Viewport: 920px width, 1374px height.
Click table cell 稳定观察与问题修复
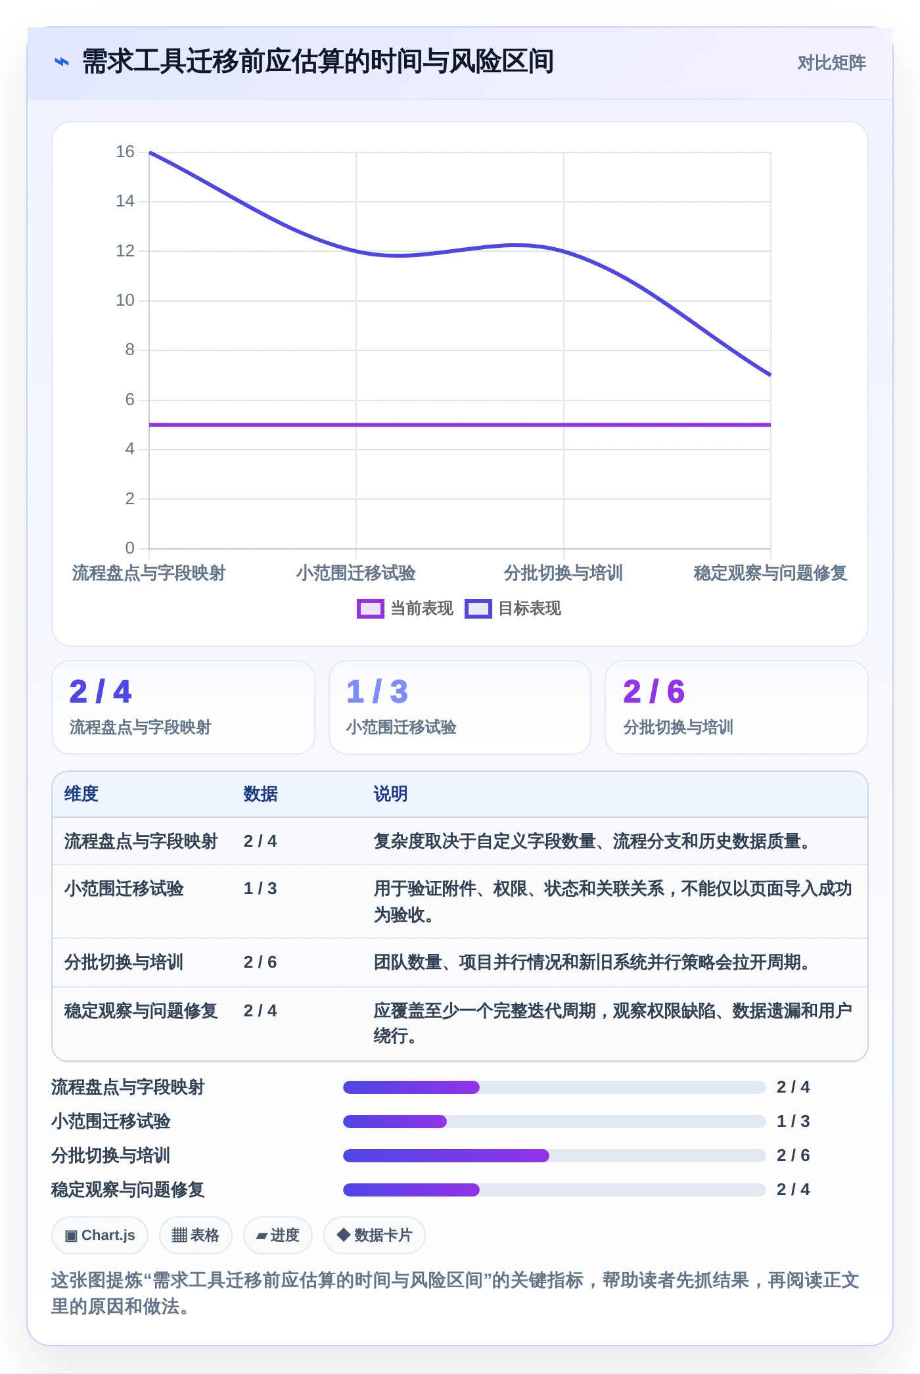141,1011
